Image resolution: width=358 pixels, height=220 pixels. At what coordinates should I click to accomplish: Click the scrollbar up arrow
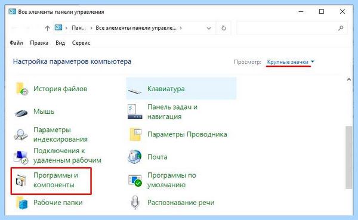coord(349,79)
